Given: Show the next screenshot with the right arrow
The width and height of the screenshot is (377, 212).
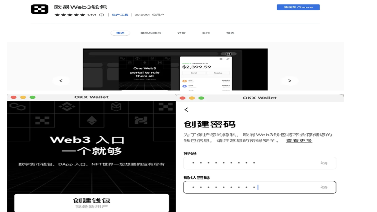Looking at the screenshot, I should pyautogui.click(x=290, y=81).
